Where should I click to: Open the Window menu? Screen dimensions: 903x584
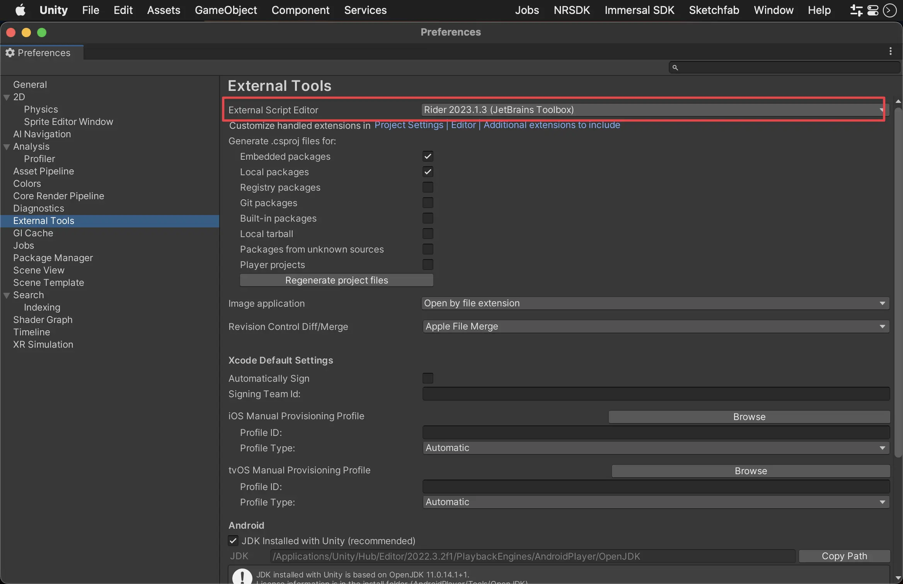pos(774,10)
